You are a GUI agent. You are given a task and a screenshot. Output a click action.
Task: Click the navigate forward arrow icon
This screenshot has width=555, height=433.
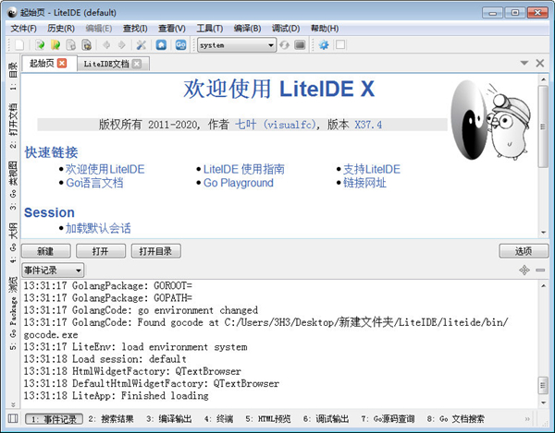[122, 45]
